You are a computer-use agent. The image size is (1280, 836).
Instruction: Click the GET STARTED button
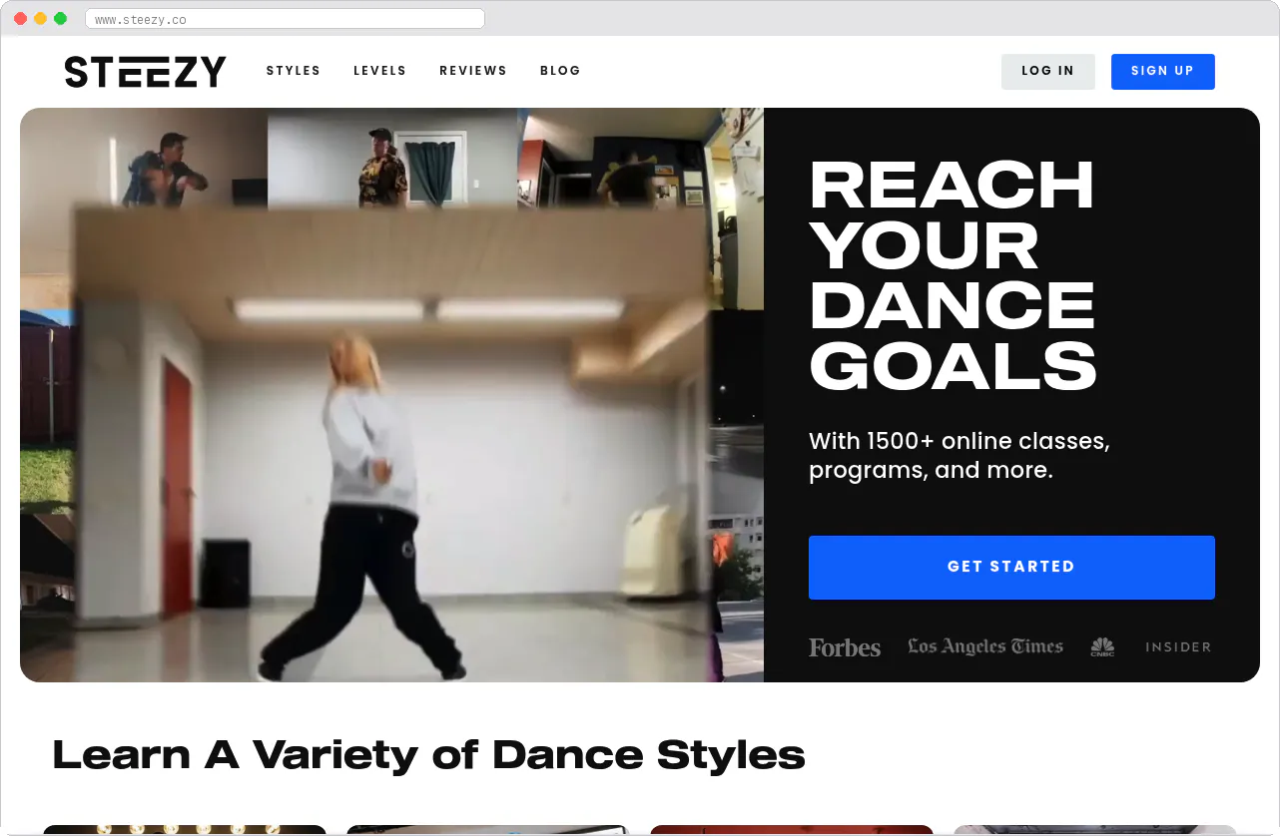tap(1011, 567)
